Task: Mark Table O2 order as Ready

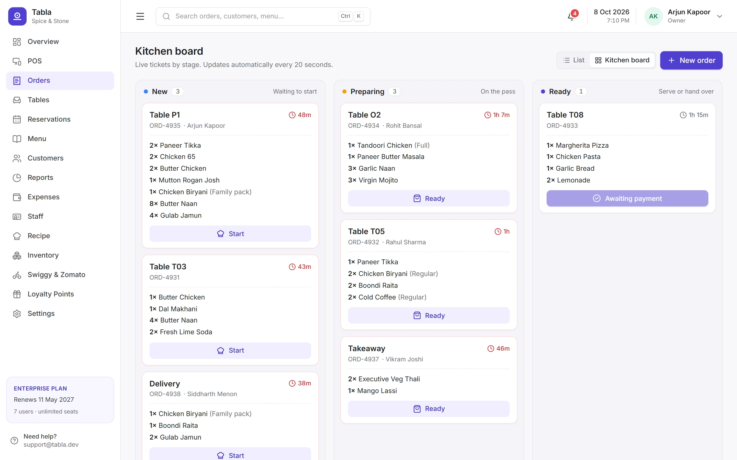Action: click(429, 198)
